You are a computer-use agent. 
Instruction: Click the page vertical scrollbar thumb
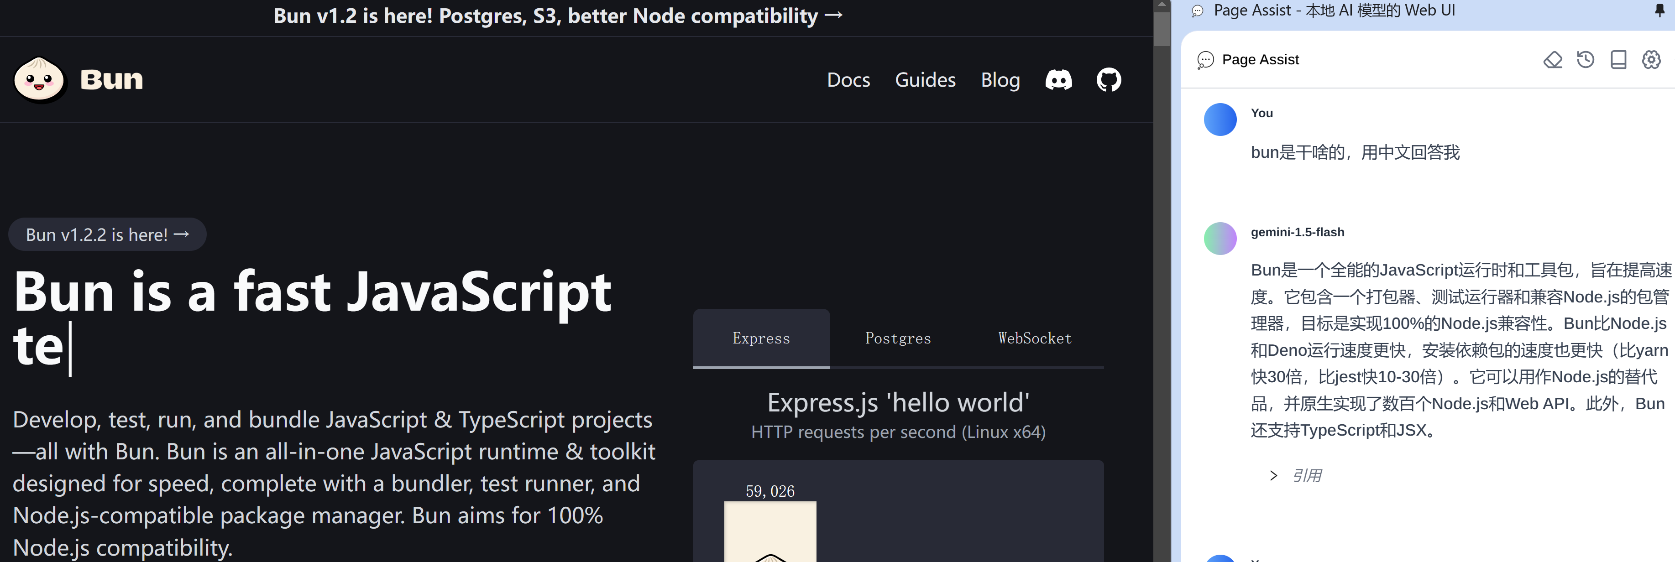[x=1161, y=29]
